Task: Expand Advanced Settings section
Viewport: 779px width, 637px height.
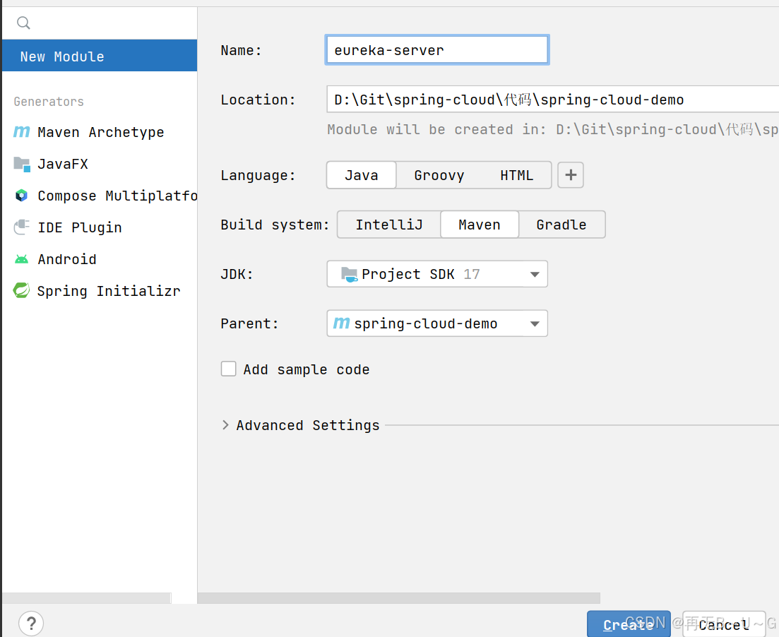Action: point(225,425)
